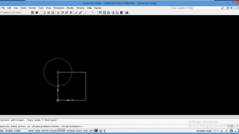
Task: Open the Help menu
Action: (89, 8)
